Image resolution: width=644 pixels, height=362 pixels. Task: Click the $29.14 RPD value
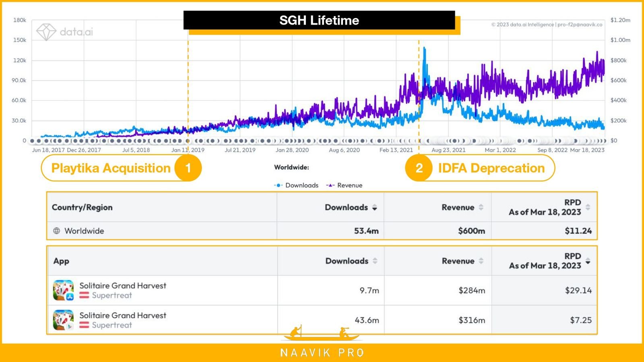(578, 290)
